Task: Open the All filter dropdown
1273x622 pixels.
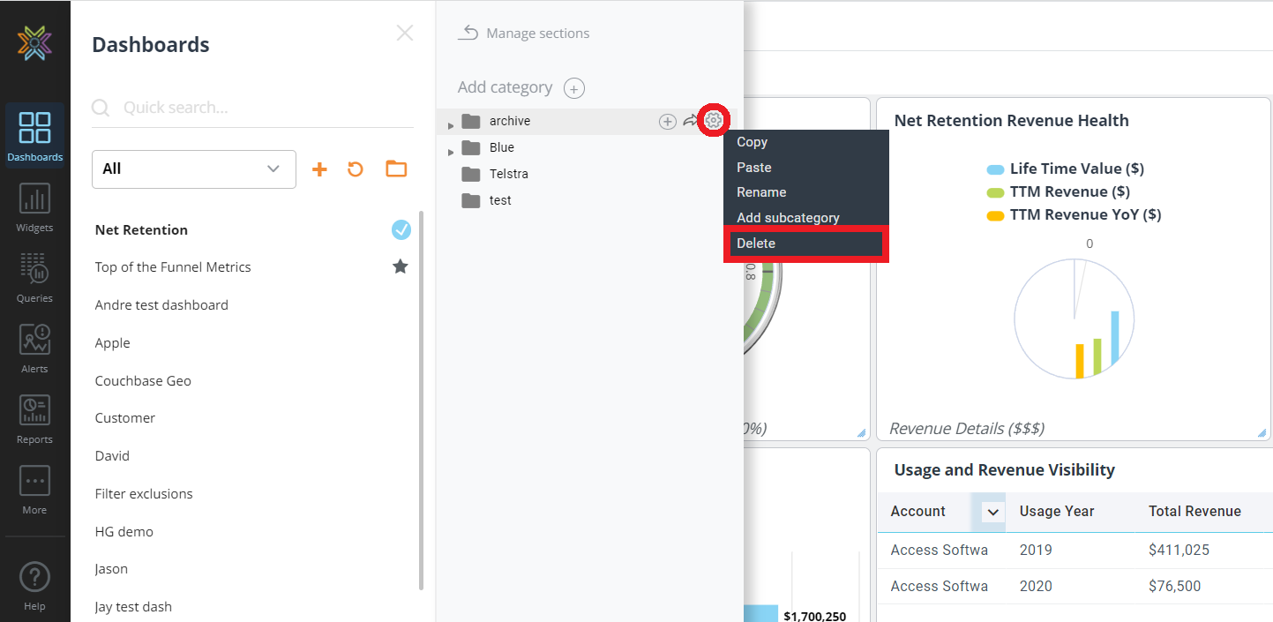Action: point(194,169)
